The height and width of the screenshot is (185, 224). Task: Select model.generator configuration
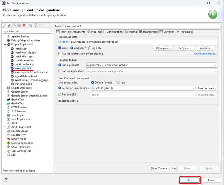24,60
